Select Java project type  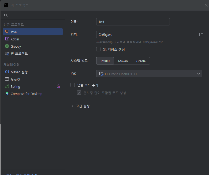(33, 32)
